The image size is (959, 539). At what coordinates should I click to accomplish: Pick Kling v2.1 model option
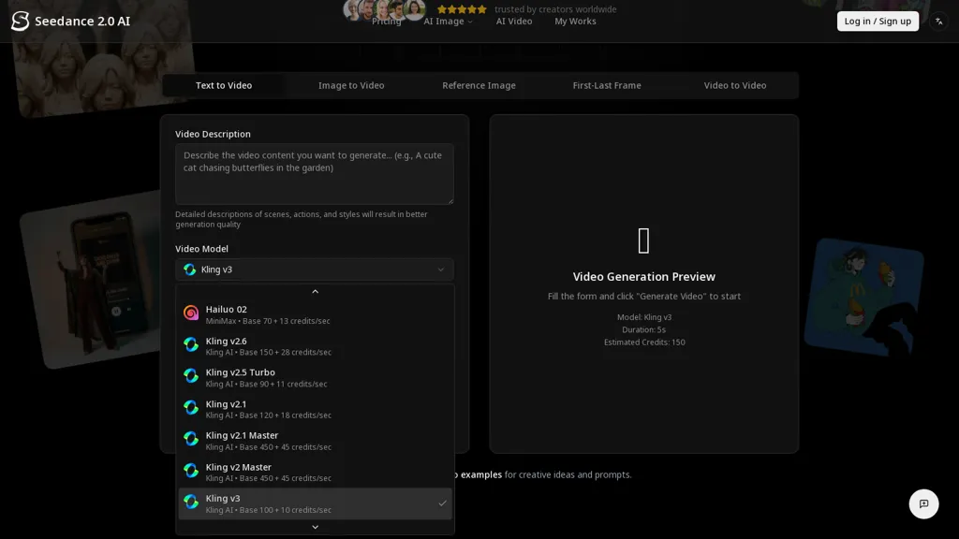(315, 409)
